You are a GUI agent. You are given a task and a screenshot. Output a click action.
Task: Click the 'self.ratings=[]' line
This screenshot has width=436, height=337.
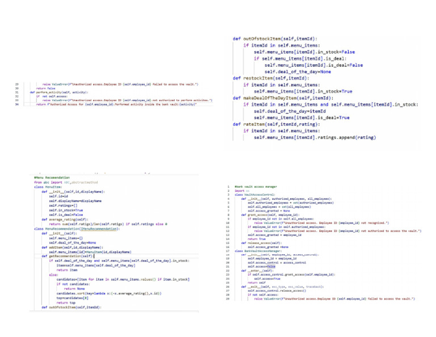point(63,205)
